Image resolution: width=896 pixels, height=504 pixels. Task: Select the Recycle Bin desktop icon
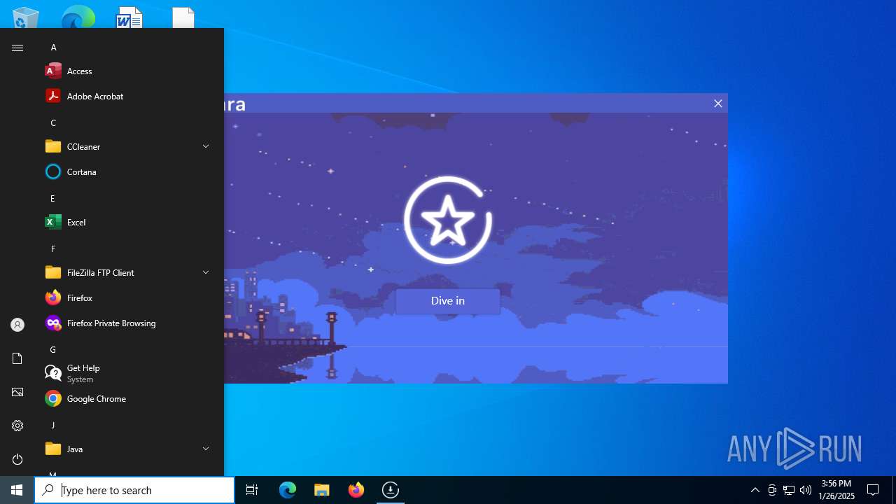tap(25, 17)
